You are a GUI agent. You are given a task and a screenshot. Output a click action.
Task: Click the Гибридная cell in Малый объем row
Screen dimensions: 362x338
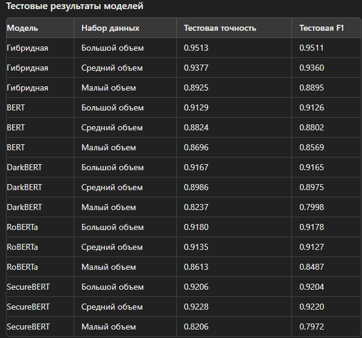(28, 88)
